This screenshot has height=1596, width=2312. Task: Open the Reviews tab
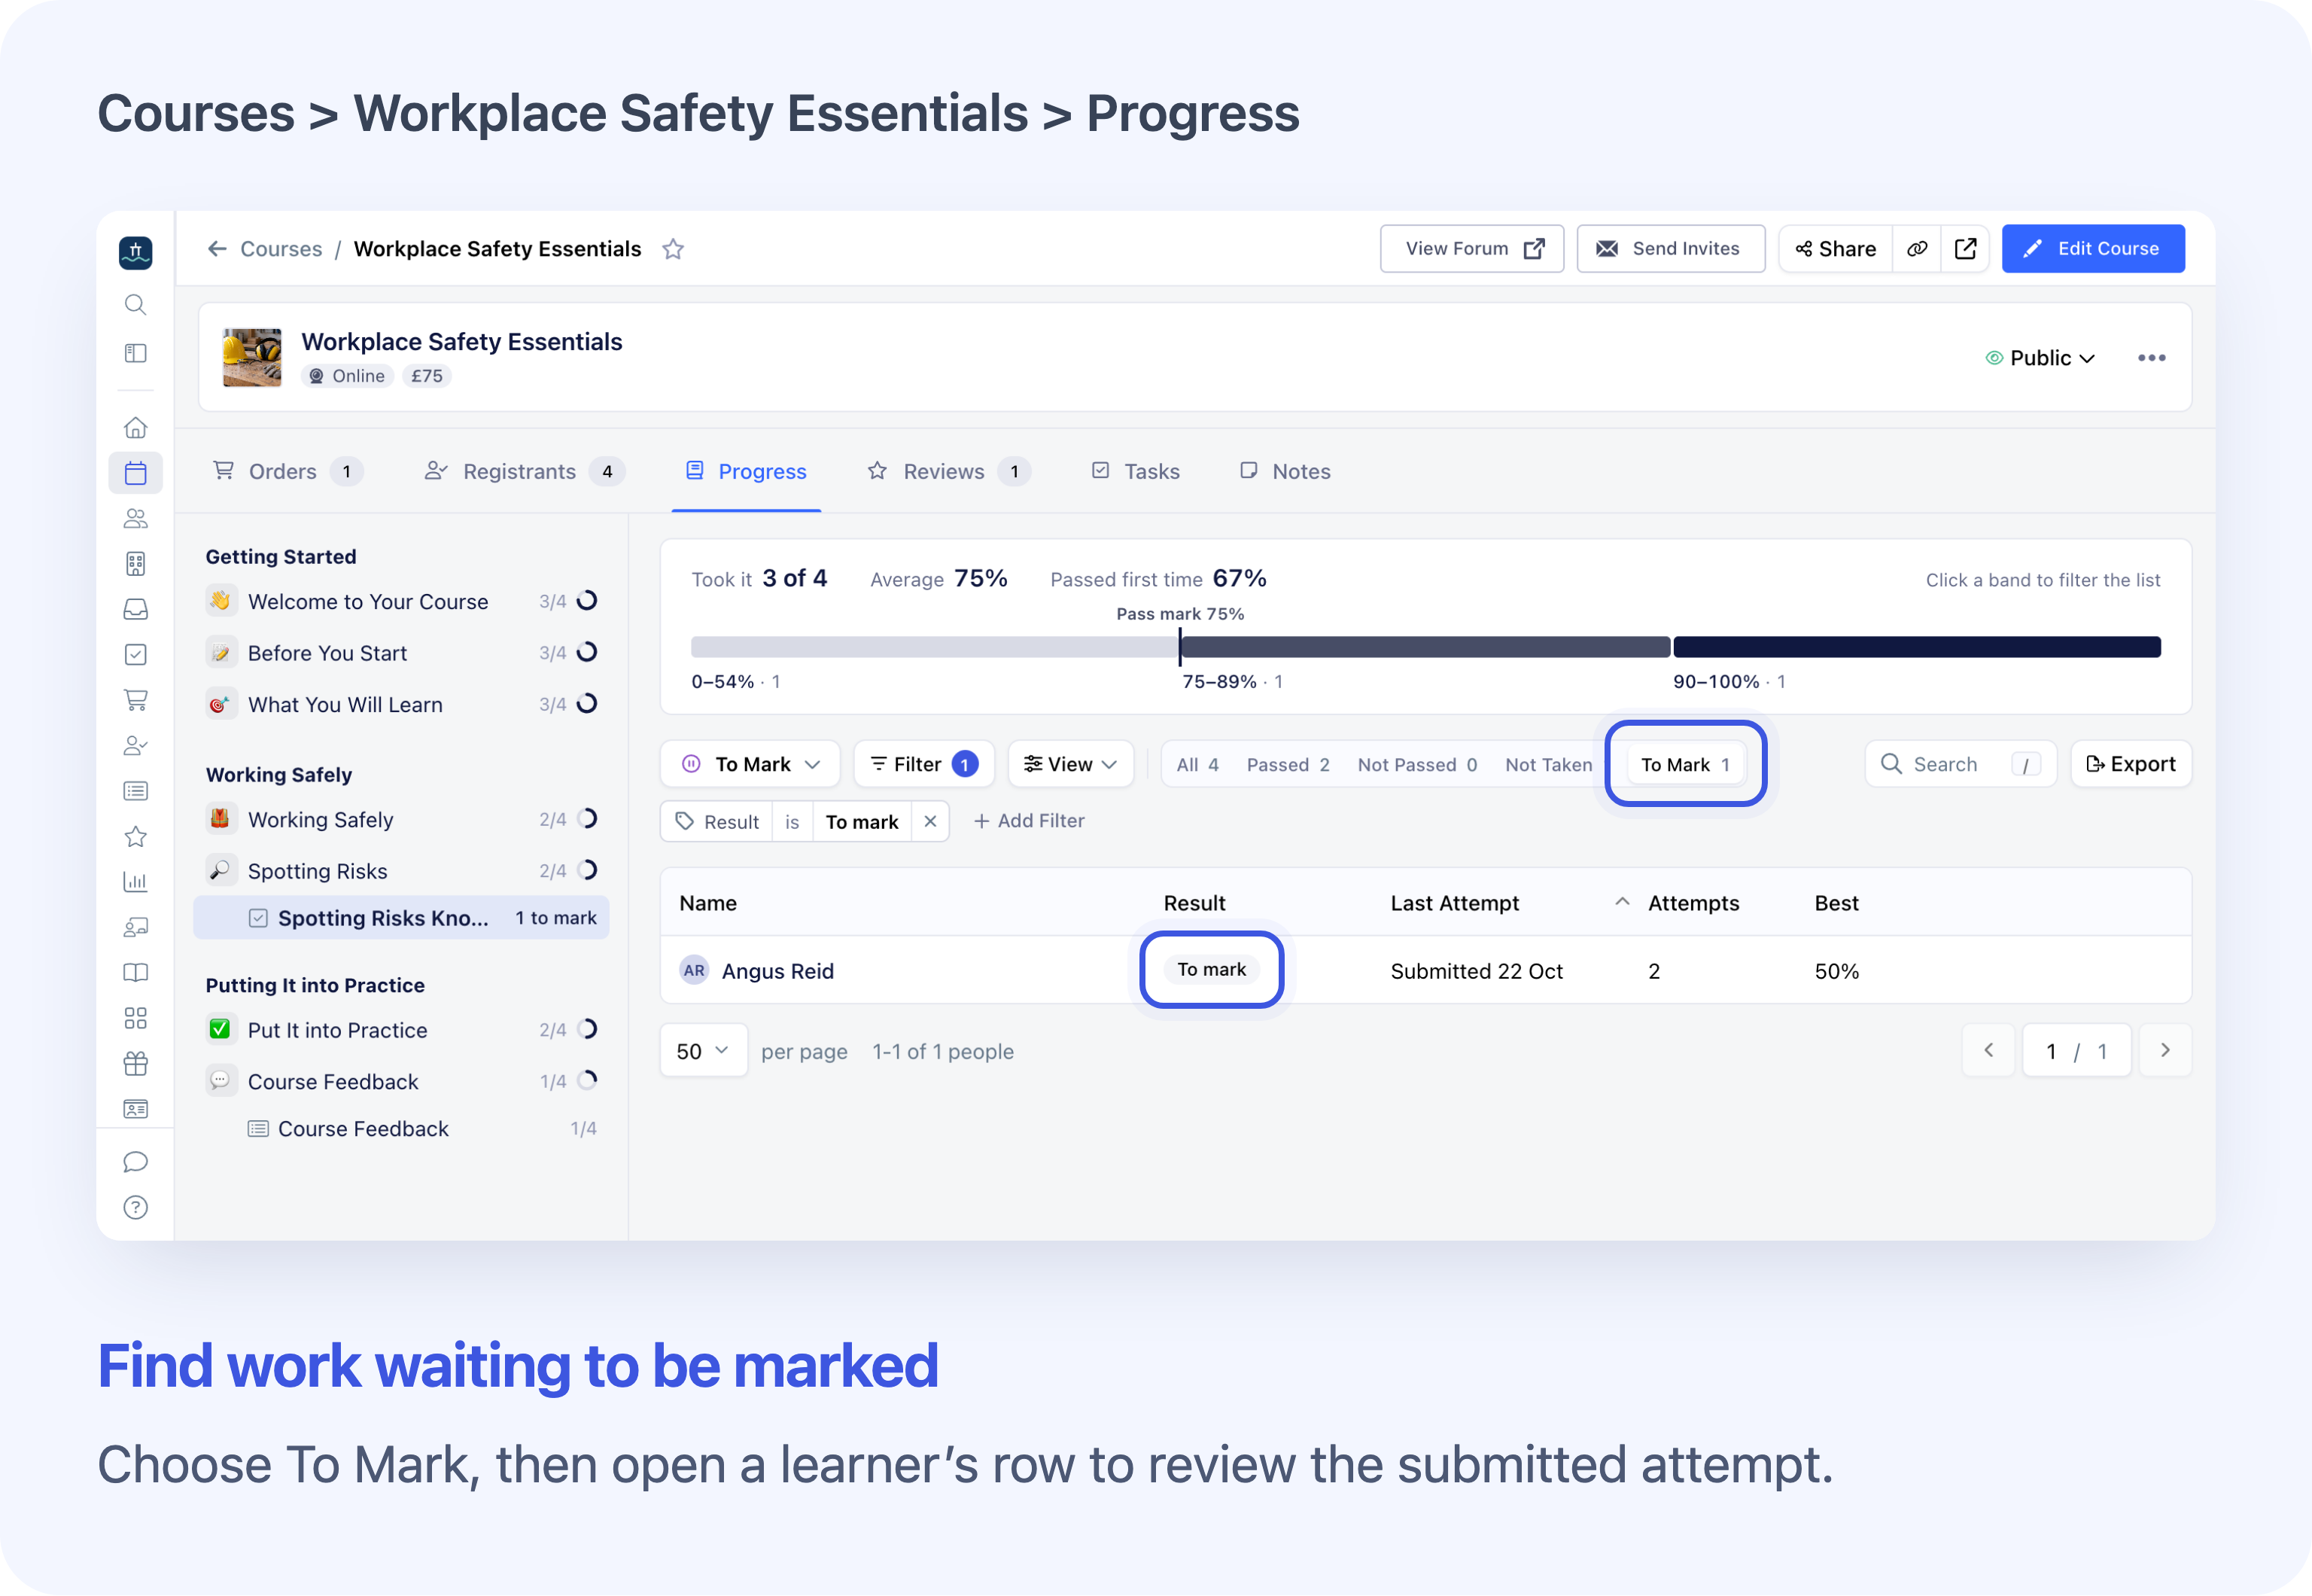pos(948,472)
